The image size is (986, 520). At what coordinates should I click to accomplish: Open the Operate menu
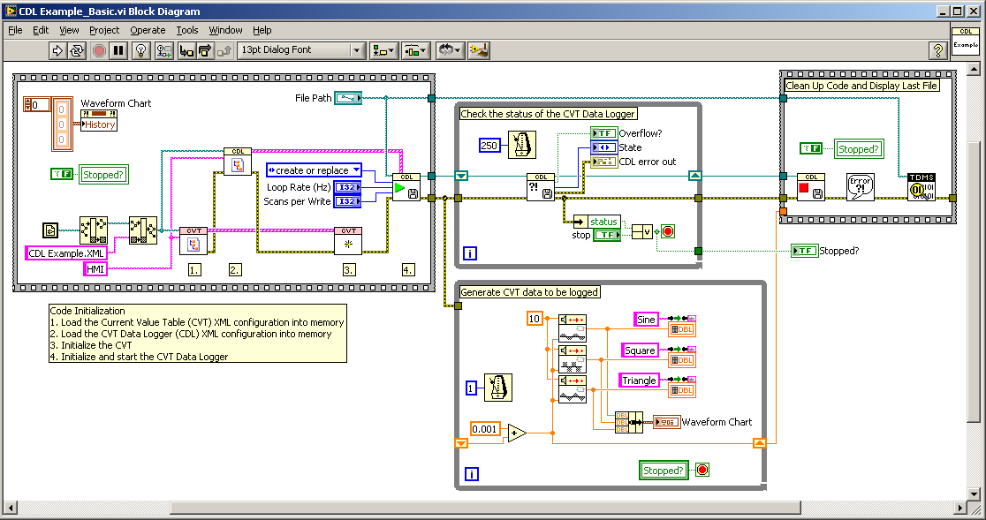pyautogui.click(x=148, y=29)
